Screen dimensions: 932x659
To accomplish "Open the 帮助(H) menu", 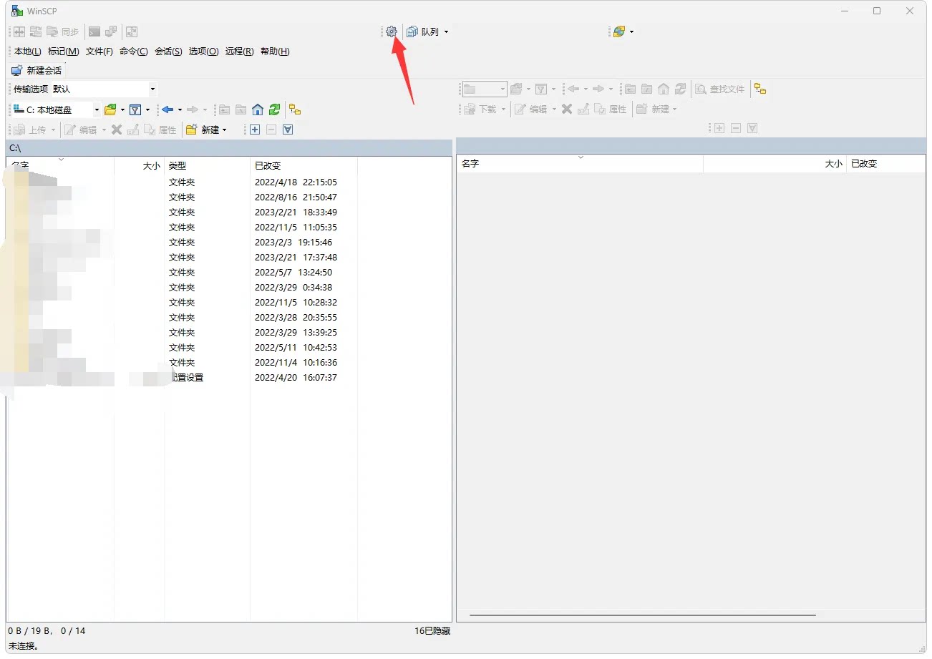I will click(x=275, y=52).
